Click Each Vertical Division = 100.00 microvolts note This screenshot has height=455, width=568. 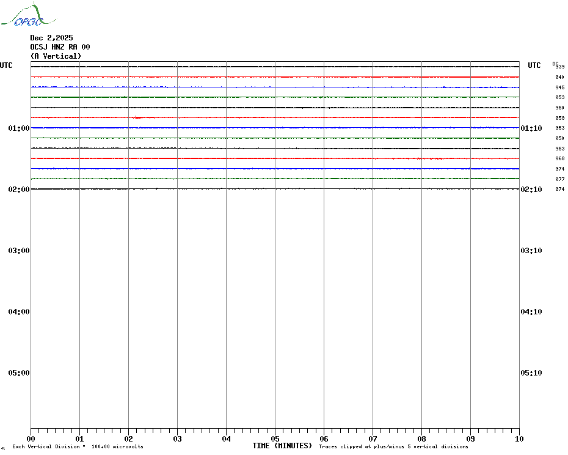[78, 446]
